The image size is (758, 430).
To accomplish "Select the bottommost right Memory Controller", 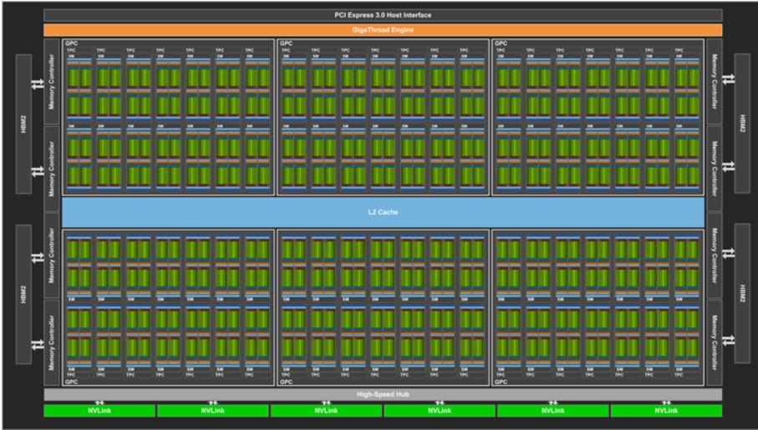I will pos(714,344).
